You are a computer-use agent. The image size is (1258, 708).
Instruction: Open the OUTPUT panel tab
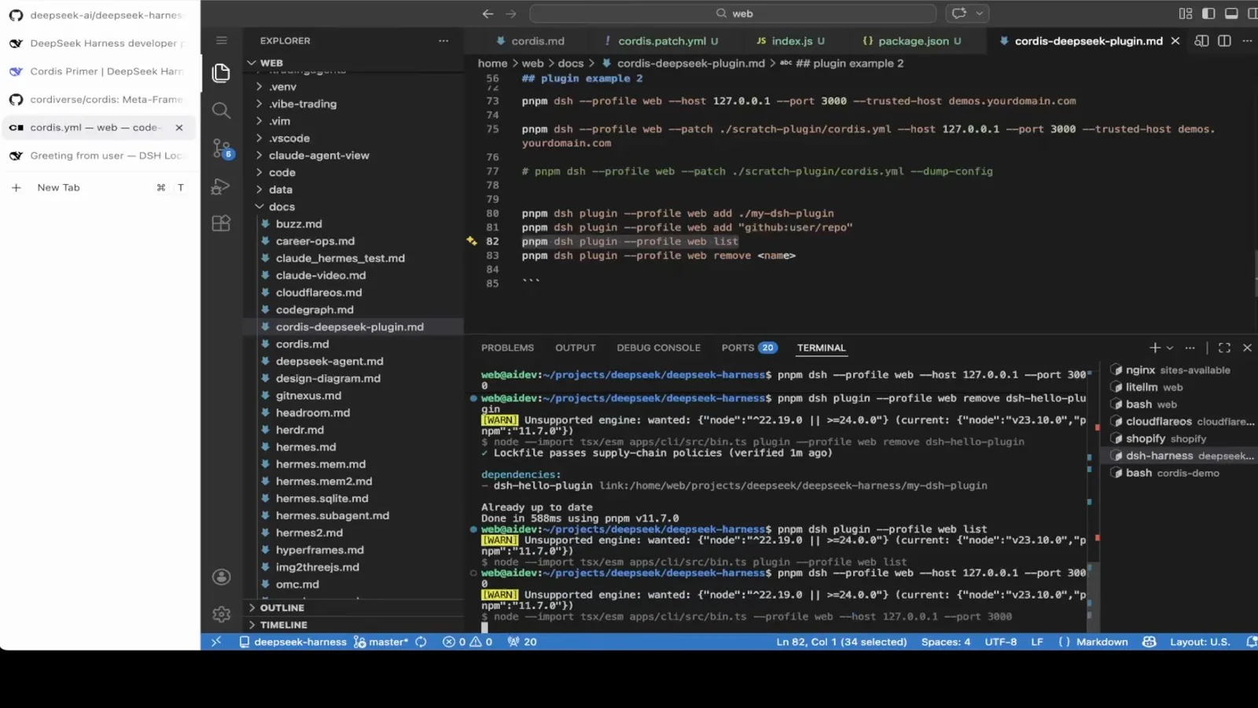pos(576,348)
